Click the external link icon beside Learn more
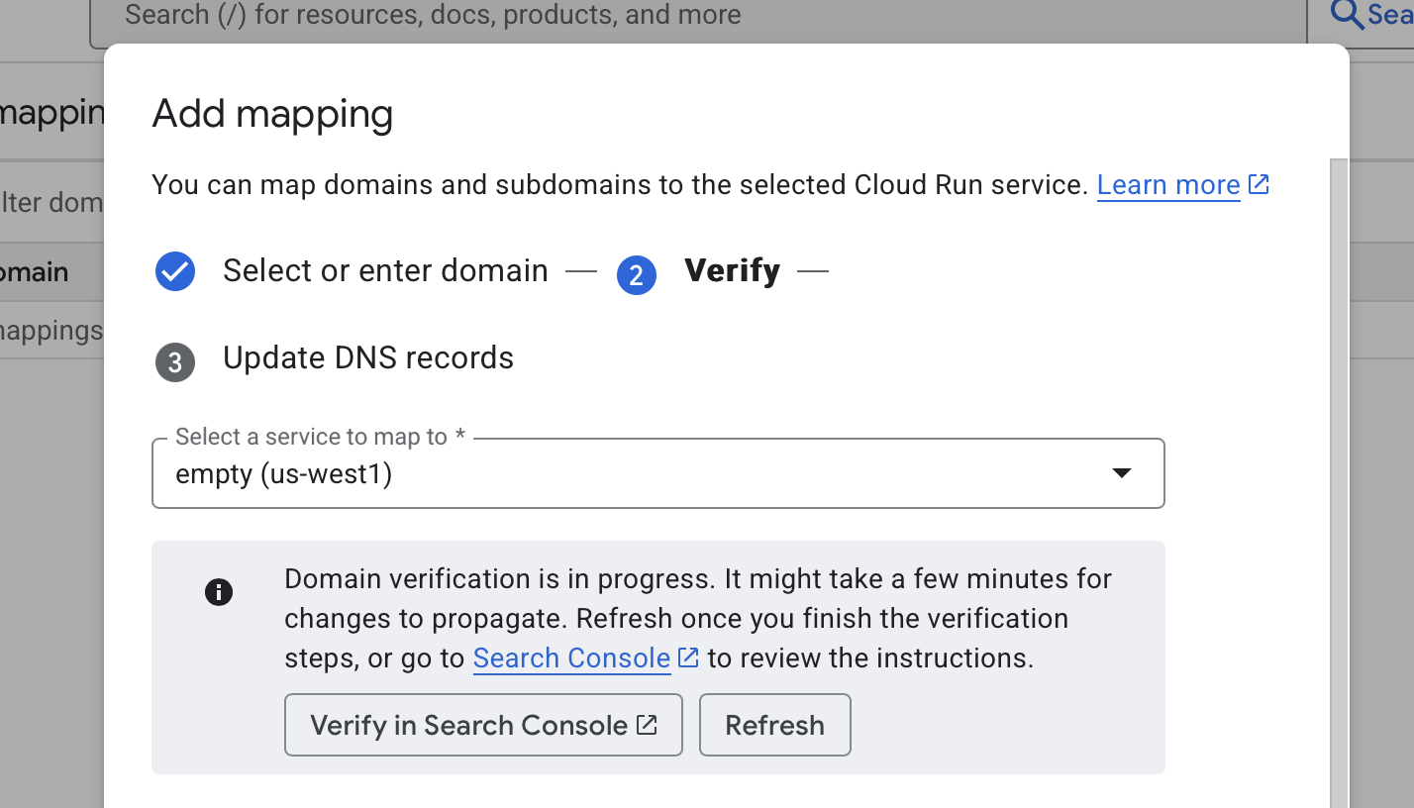 tap(1259, 183)
